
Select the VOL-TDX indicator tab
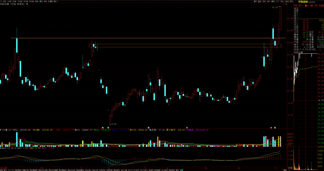click(11, 170)
